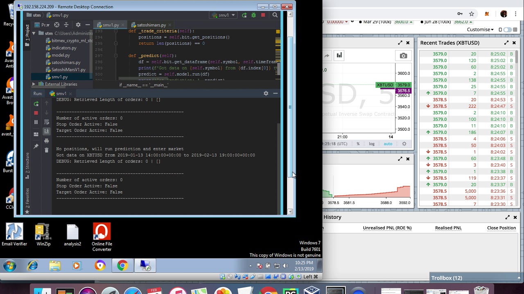The image size is (524, 294).
Task: Bookmark the page with Chrome's star icon
Action: (472, 14)
